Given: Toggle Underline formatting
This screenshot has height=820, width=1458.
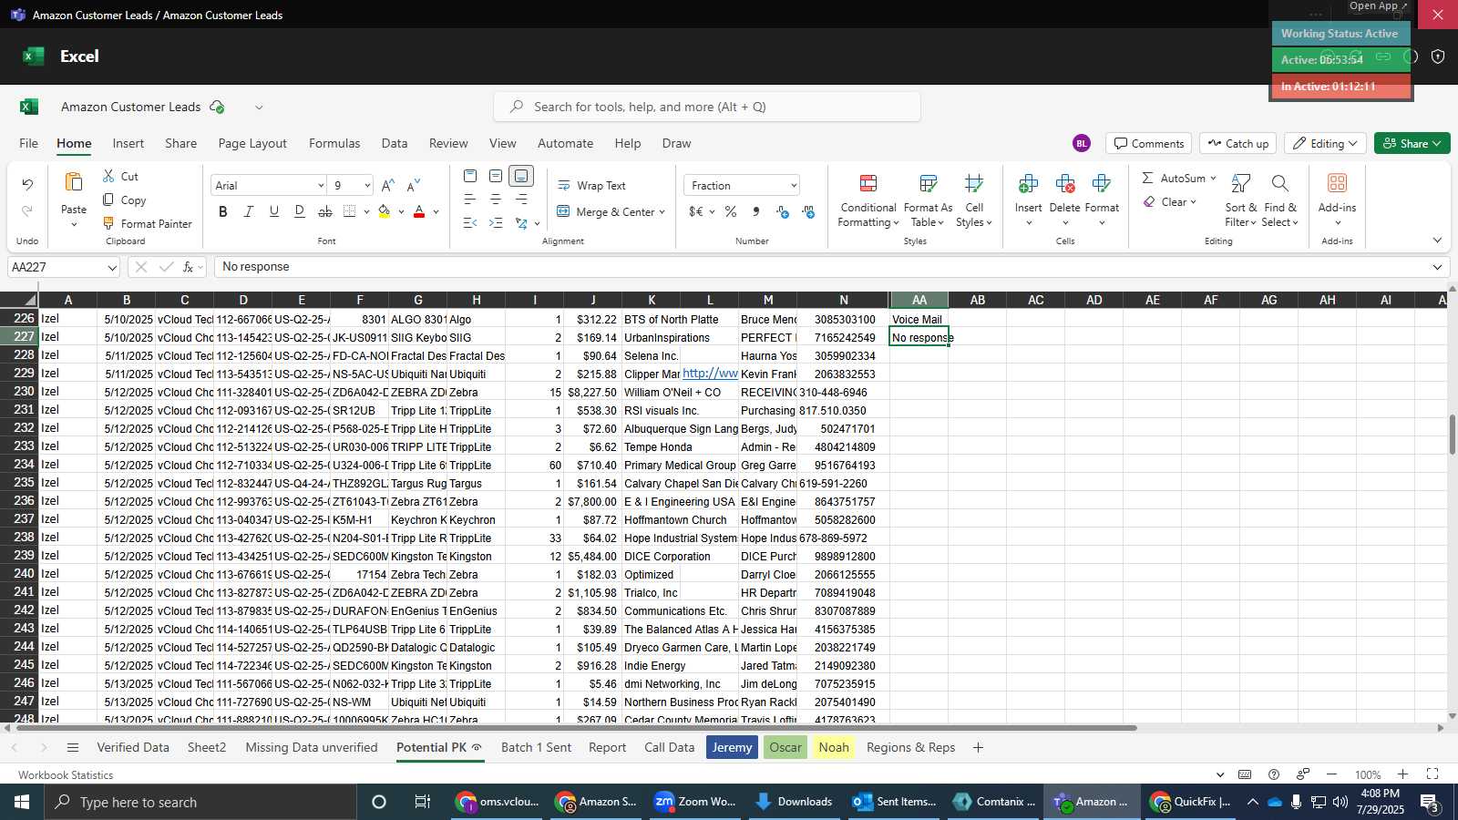Looking at the screenshot, I should tap(273, 211).
